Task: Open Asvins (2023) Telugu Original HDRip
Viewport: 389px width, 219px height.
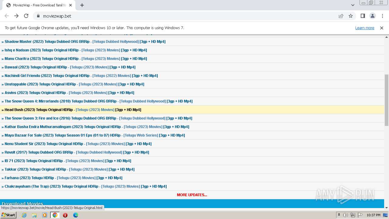Action: click(35, 93)
